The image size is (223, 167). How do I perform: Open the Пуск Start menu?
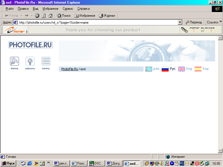[x=8, y=163]
